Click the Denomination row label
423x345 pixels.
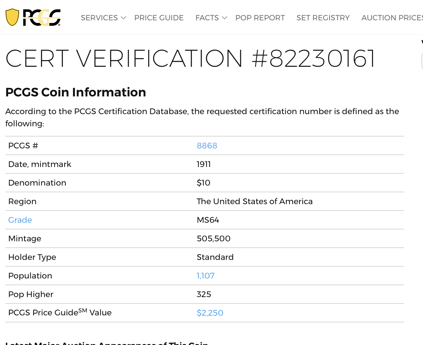click(x=37, y=183)
